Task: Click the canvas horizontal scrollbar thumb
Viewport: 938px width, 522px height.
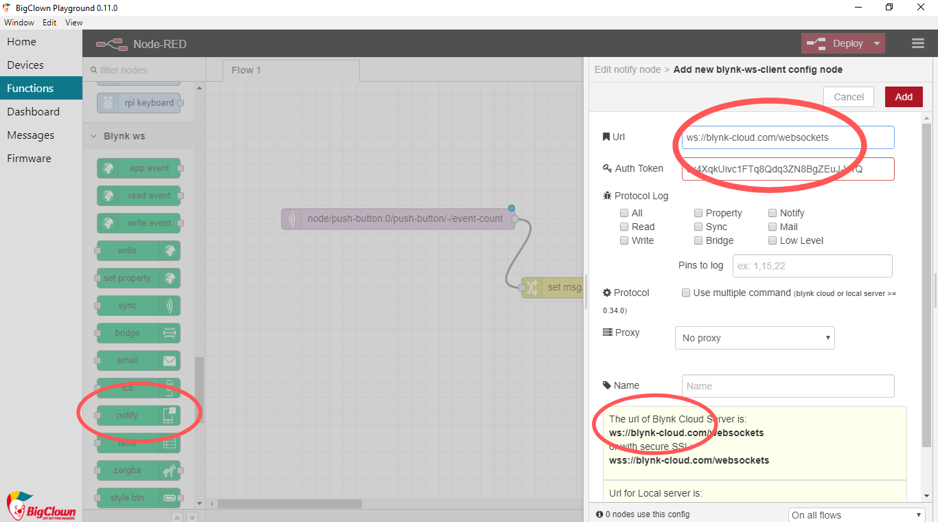Action: (289, 503)
